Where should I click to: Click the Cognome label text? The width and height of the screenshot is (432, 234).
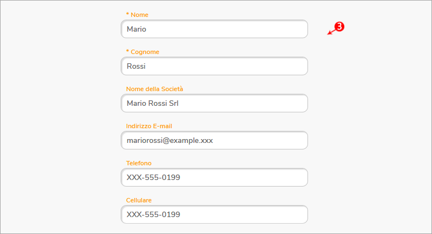tap(145, 52)
